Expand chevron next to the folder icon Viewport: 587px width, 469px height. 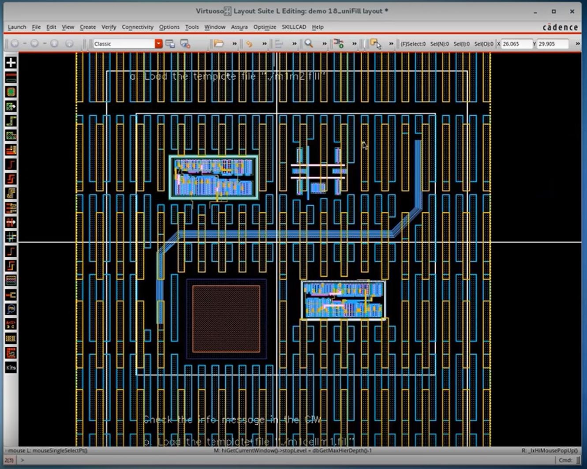coord(234,44)
